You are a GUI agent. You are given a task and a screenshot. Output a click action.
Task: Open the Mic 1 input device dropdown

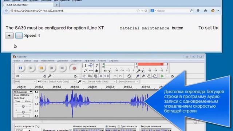(x=99, y=82)
